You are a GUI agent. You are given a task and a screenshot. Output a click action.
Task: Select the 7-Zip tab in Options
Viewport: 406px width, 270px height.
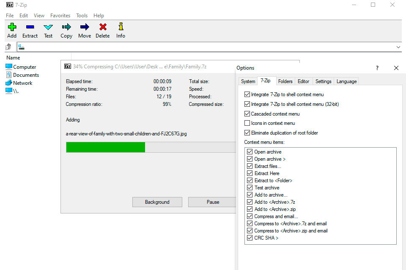[266, 81]
